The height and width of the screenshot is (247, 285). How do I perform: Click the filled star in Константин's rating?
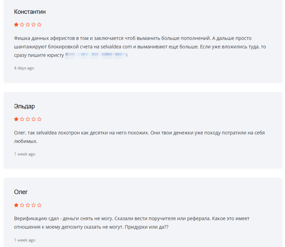(x=16, y=24)
